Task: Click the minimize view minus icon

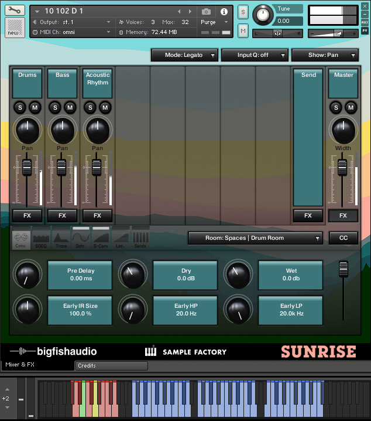Action: (365, 14)
